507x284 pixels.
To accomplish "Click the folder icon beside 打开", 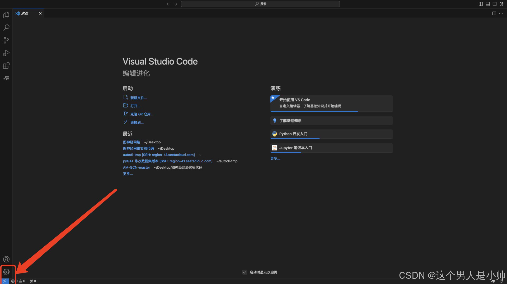I will (126, 106).
